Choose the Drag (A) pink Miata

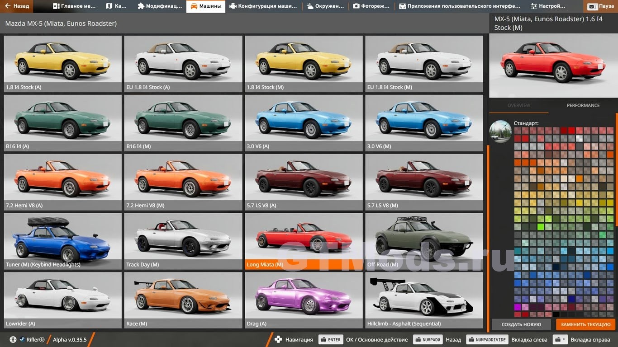tap(304, 300)
